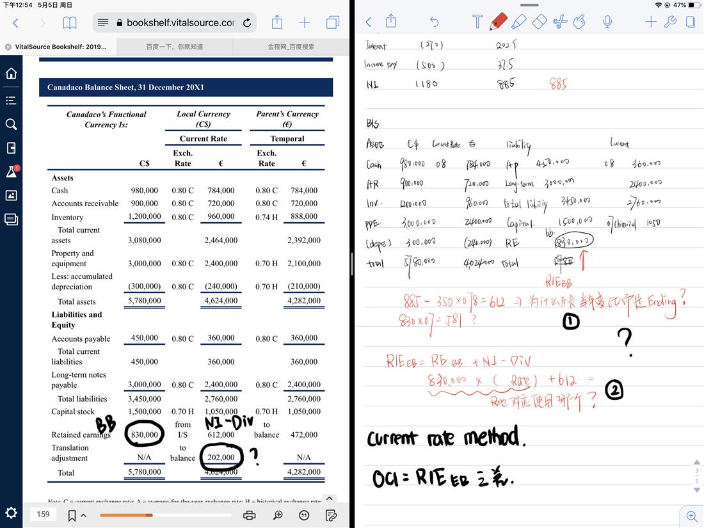Start audio recording with microphone

[x=607, y=22]
